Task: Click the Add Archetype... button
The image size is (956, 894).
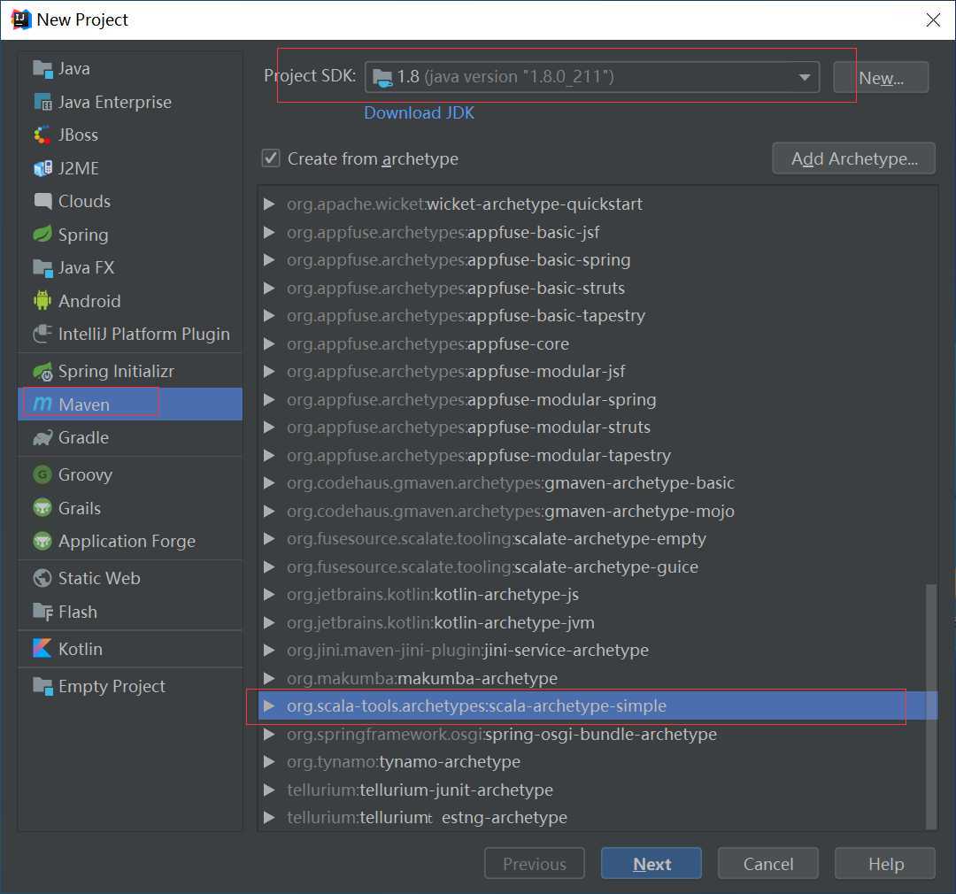Action: pos(853,158)
